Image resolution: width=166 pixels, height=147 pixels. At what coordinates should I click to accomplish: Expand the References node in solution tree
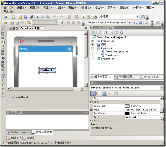point(92,44)
